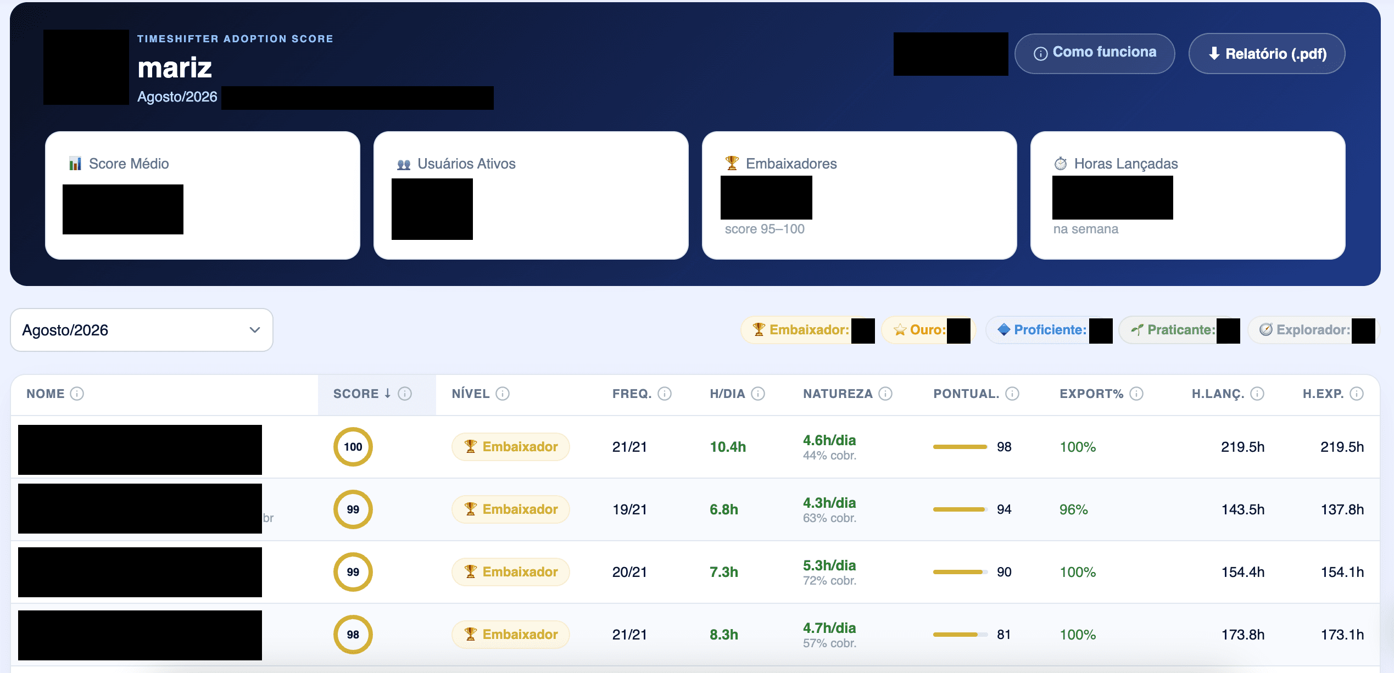
Task: Click the compass icon in Explorador legend chip
Action: coord(1266,329)
